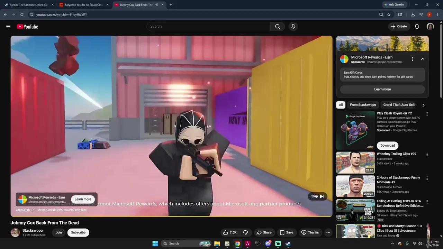Click the Stackswopo channel avatar
This screenshot has width=443, height=249.
pos(15,232)
